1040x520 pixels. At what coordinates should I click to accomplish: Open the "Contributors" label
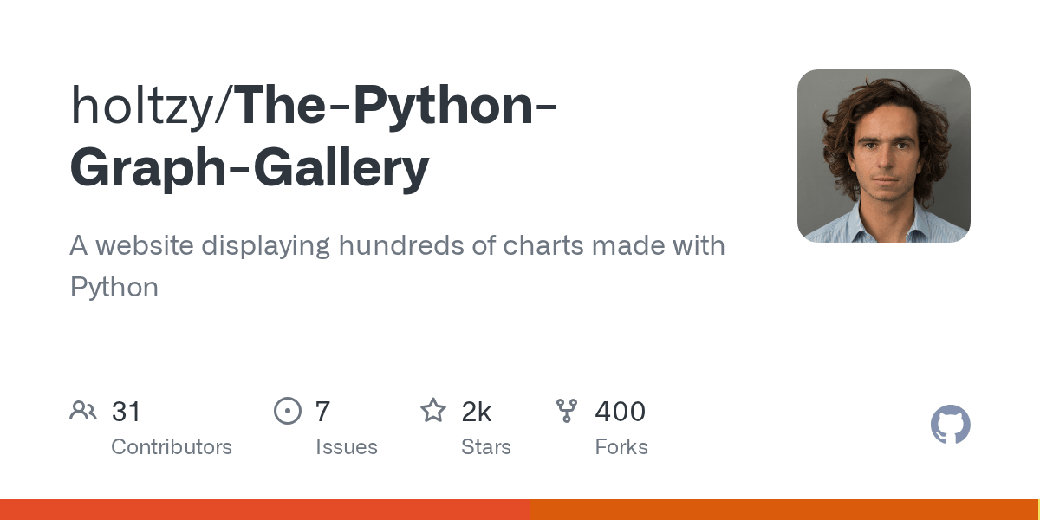point(172,447)
